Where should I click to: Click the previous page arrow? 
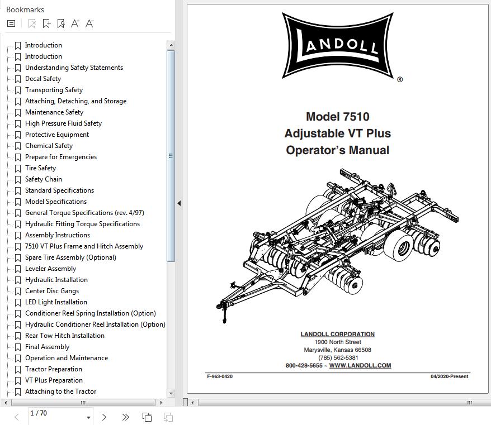(17, 417)
